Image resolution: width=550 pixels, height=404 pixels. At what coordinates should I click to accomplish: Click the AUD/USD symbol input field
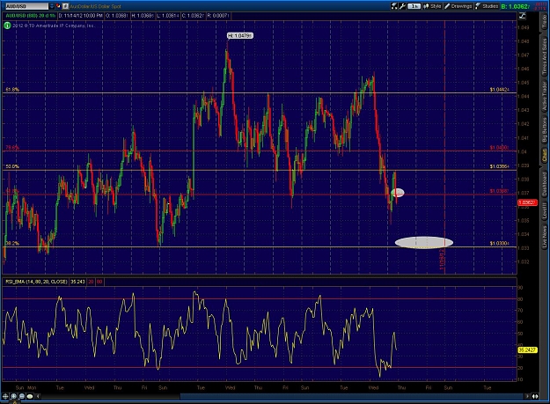point(26,6)
